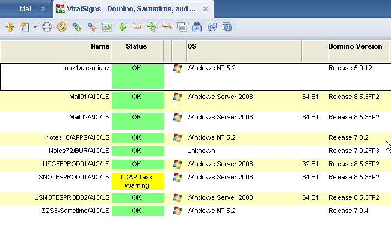The image size is (391, 231).
Task: Click the yellow LDAP Task Warning status cell
Action: click(138, 181)
